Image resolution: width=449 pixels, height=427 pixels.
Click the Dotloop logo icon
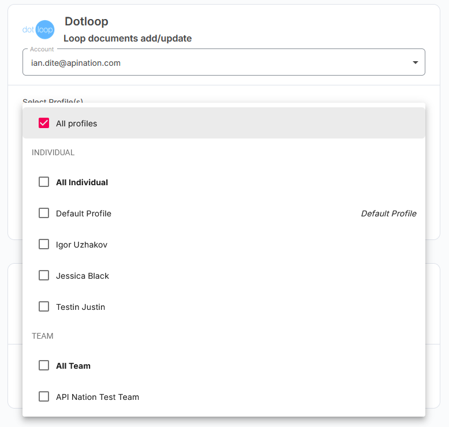point(39,29)
